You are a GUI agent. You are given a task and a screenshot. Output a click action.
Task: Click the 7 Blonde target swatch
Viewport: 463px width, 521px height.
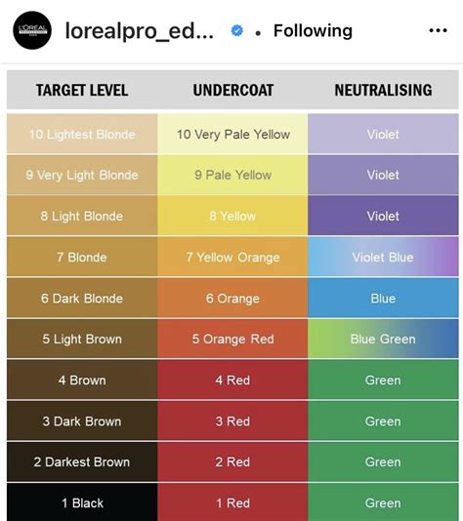tap(82, 257)
